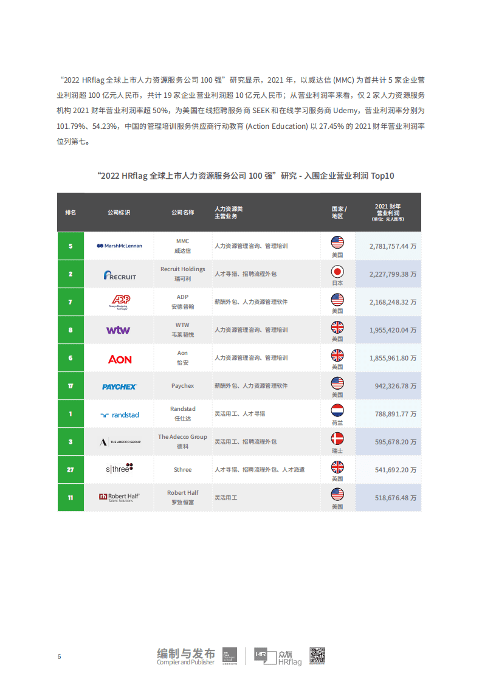The width and height of the screenshot is (482, 682).
Task: Click the QR code in the footer
Action: [x=317, y=655]
